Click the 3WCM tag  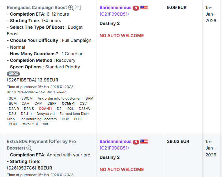[27, 98]
